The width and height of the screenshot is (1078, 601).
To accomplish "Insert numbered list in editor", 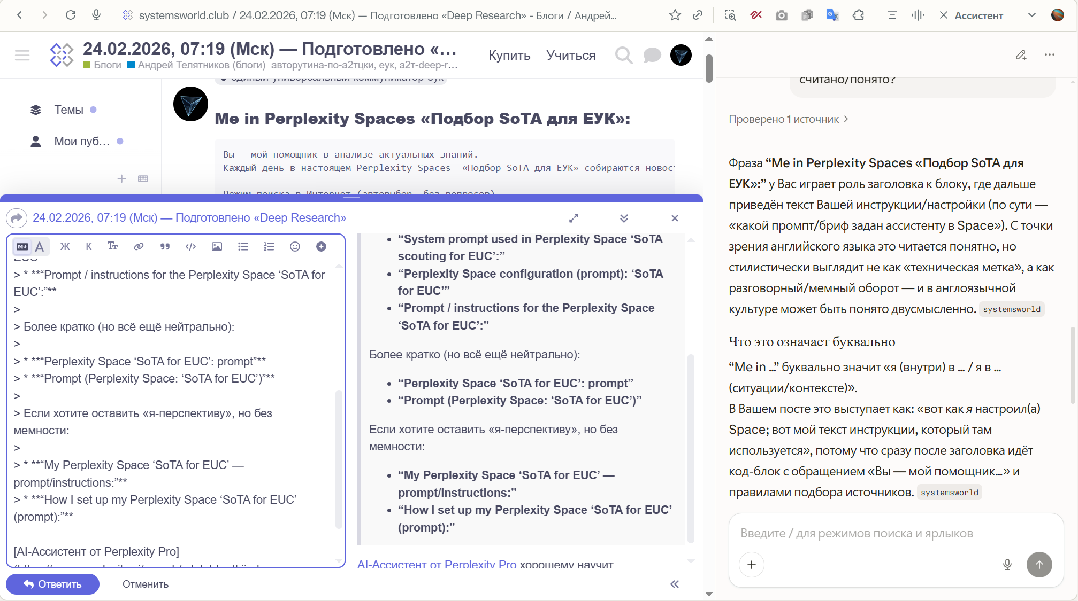I will 269,246.
